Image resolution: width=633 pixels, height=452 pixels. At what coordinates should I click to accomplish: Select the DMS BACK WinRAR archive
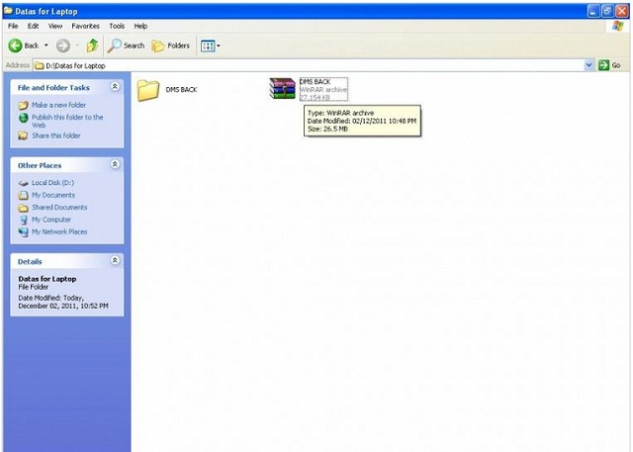[285, 88]
